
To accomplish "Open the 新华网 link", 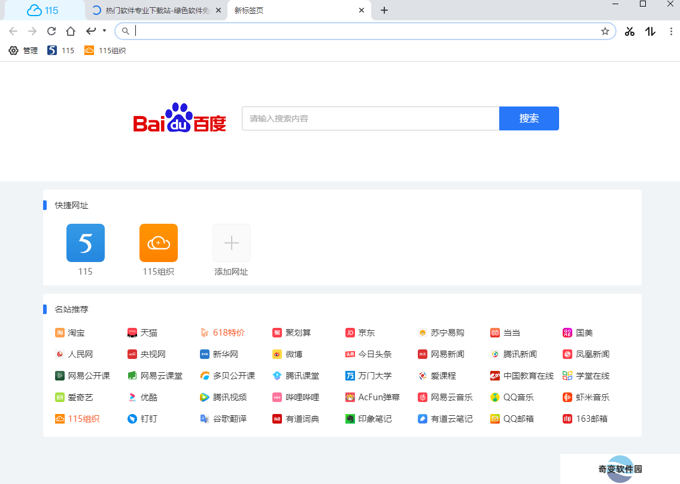I will point(219,354).
